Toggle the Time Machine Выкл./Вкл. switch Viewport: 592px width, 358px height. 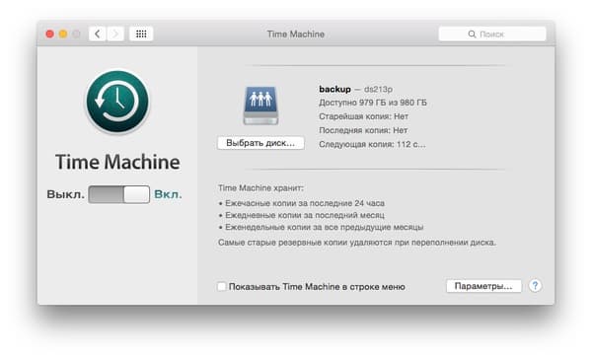(119, 194)
